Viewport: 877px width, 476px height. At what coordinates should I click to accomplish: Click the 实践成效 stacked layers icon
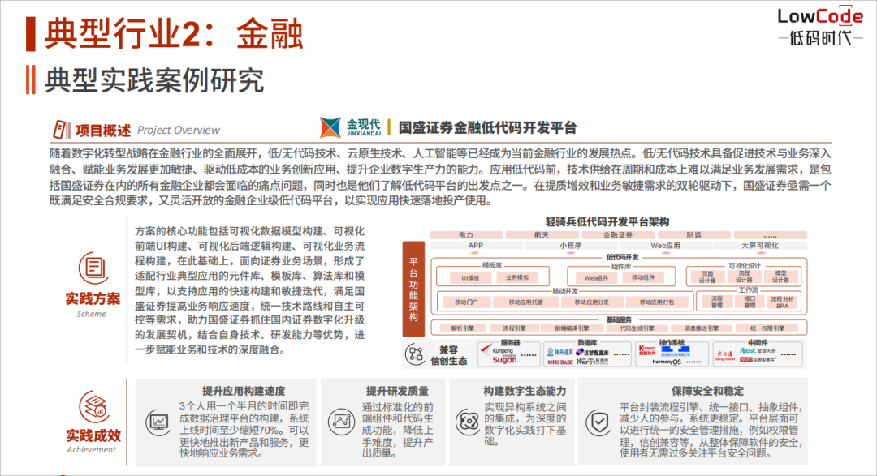click(x=95, y=421)
